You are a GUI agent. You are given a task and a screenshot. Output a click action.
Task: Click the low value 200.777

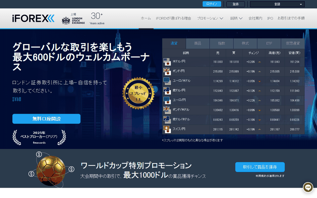pos(294,129)
